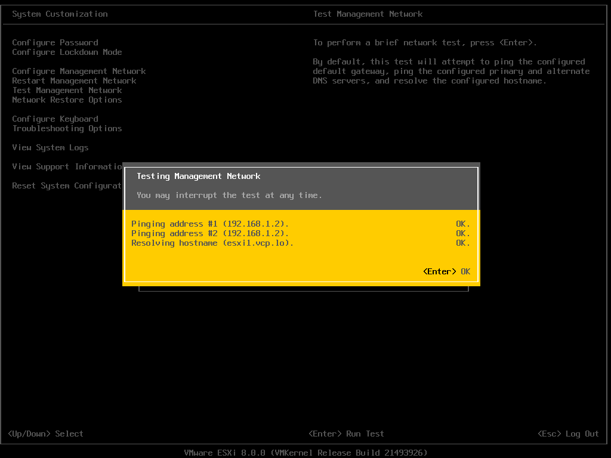
Task: Select Test Management Network entry
Action: pos(66,90)
